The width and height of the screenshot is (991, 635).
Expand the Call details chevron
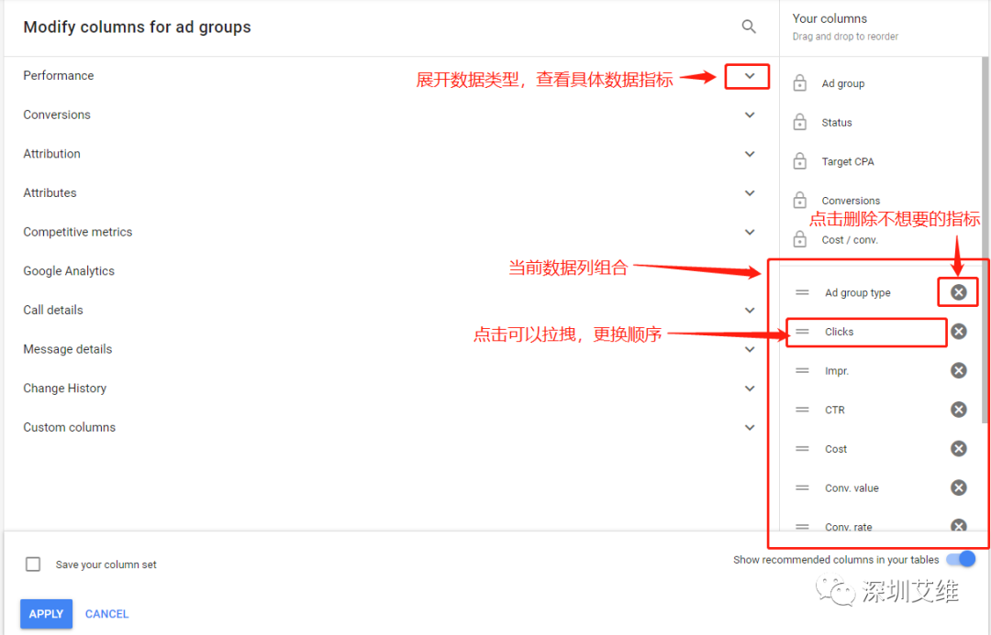(749, 311)
